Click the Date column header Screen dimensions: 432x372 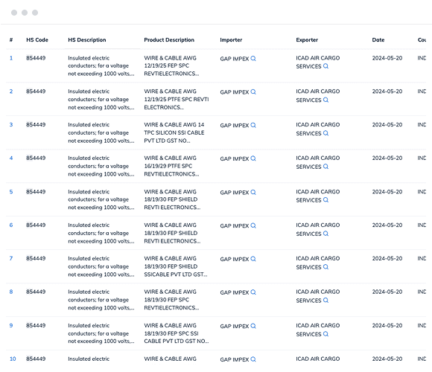(378, 40)
